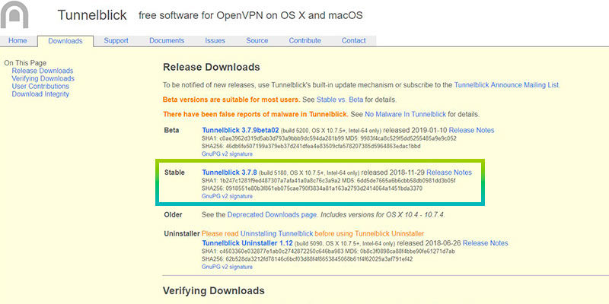
Task: Open the Deprecated Downloads page link
Action: (273, 214)
